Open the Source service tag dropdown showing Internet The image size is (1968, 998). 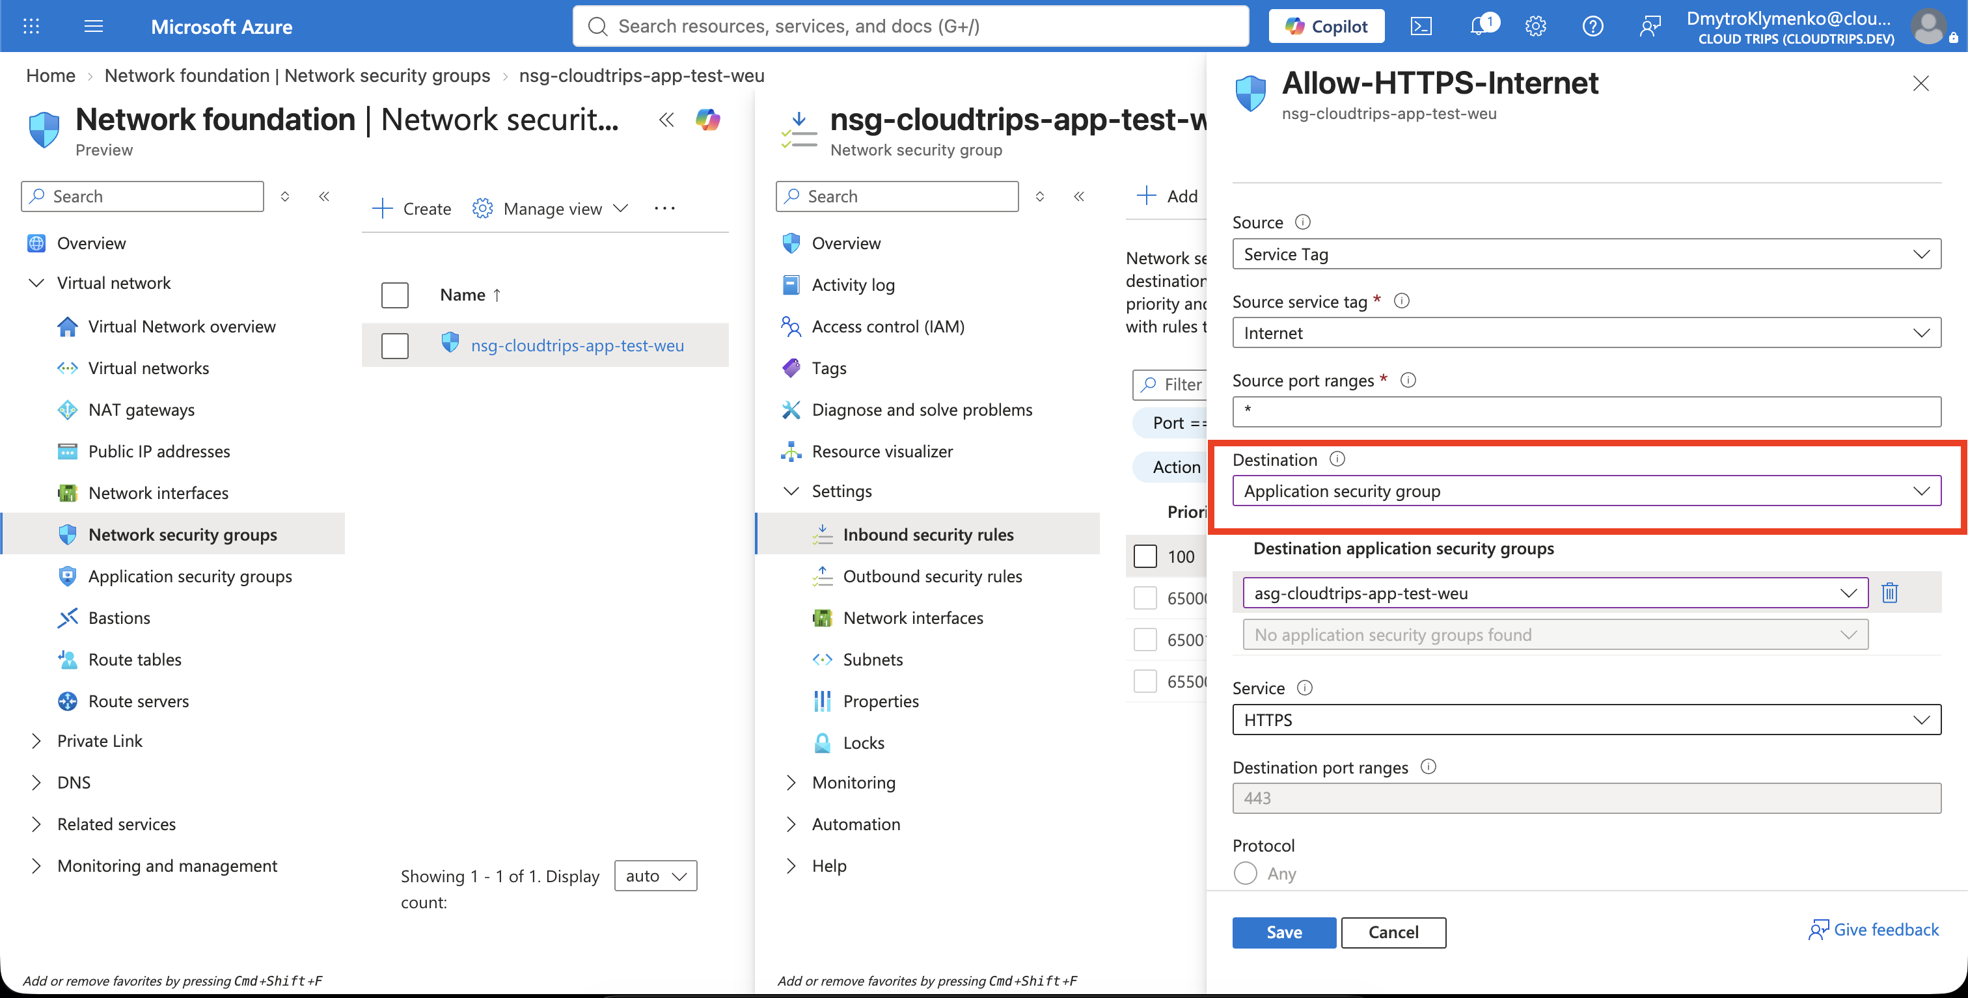(x=1587, y=333)
